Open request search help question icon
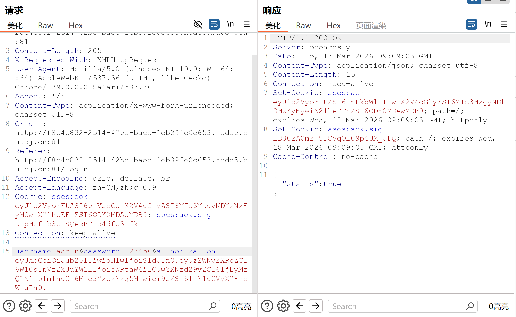This screenshot has width=516, height=317. (x=9, y=306)
